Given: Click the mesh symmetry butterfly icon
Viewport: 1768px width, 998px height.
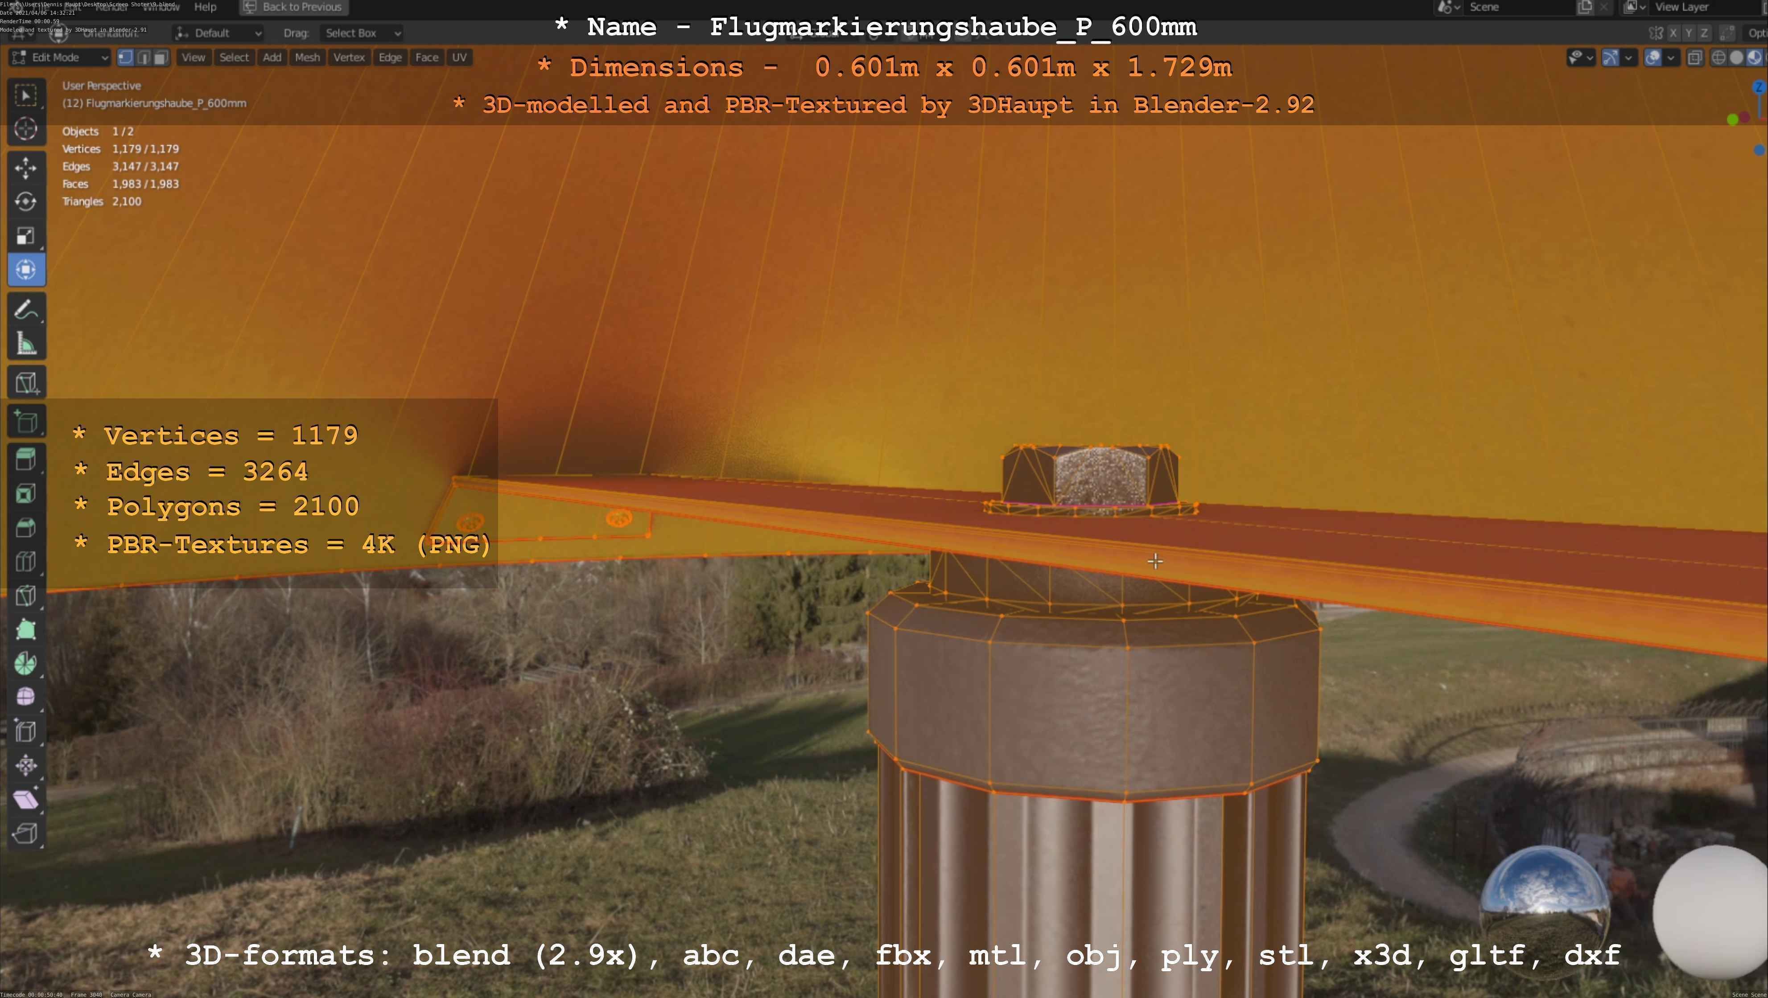Looking at the screenshot, I should click(x=1656, y=33).
